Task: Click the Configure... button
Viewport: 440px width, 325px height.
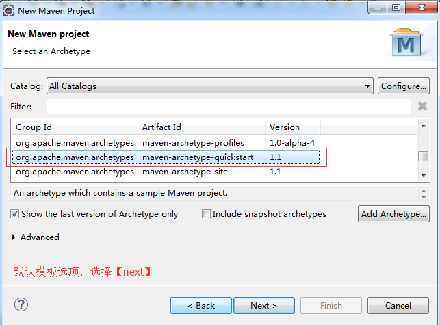Action: [x=404, y=86]
